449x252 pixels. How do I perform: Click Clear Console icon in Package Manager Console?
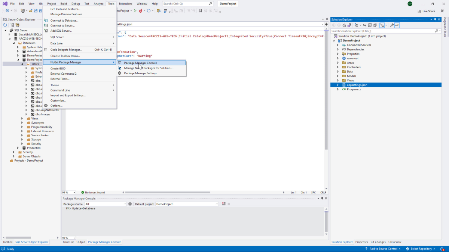(x=224, y=204)
